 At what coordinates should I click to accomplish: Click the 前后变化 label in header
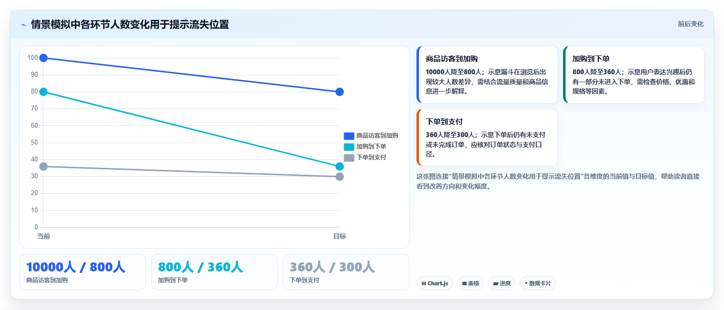pos(690,24)
